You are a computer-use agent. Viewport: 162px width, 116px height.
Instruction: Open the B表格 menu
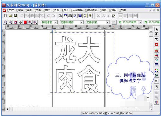(x=56, y=10)
